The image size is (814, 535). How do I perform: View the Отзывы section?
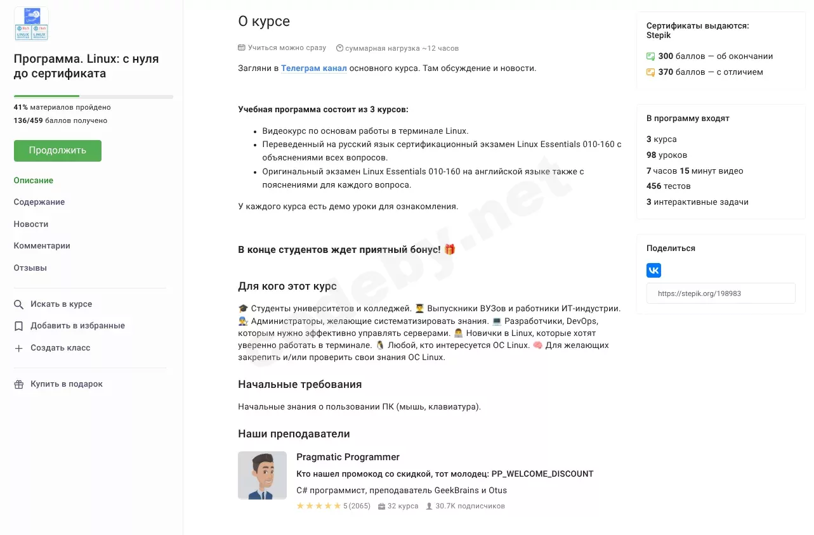click(x=30, y=268)
